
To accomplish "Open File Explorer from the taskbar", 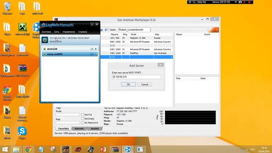I will [16, 149].
